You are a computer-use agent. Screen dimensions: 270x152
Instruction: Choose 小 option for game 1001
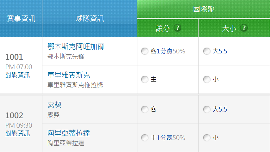coord(207,80)
